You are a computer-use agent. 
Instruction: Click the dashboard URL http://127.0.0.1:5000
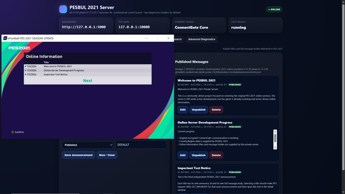pyautogui.click(x=84, y=27)
